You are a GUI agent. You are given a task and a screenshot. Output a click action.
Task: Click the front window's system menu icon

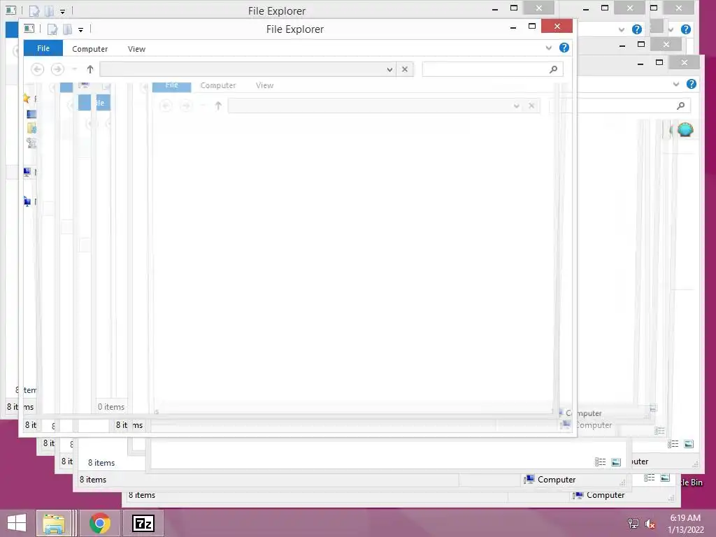point(29,29)
